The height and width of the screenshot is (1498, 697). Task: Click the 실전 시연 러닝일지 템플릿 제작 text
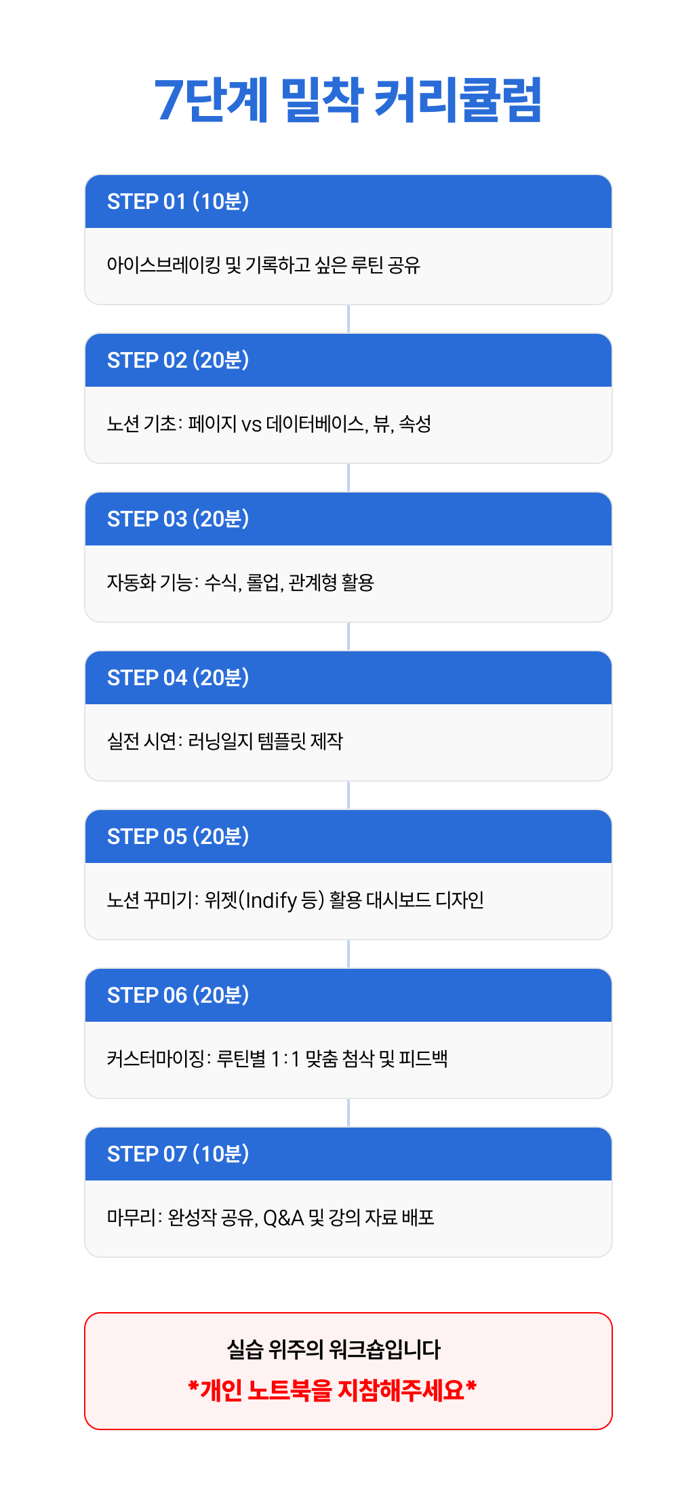(x=224, y=742)
